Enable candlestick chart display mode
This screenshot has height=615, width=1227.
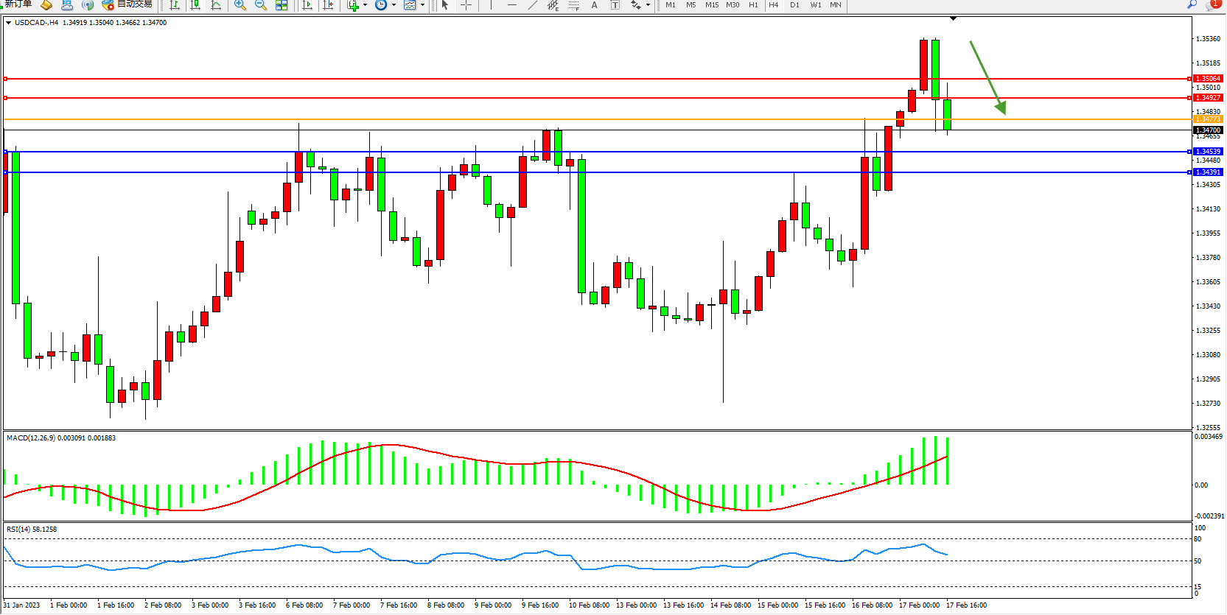[195, 5]
